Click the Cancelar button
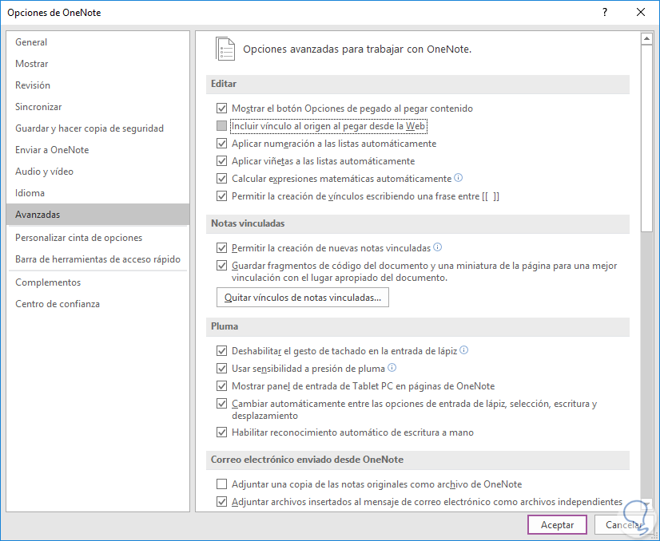 coord(624,525)
